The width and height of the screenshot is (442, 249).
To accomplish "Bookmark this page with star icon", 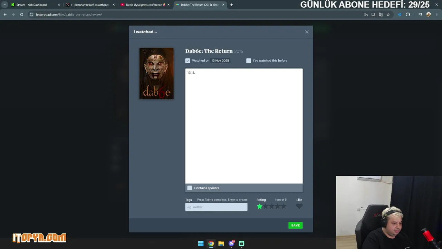I will pos(388,15).
